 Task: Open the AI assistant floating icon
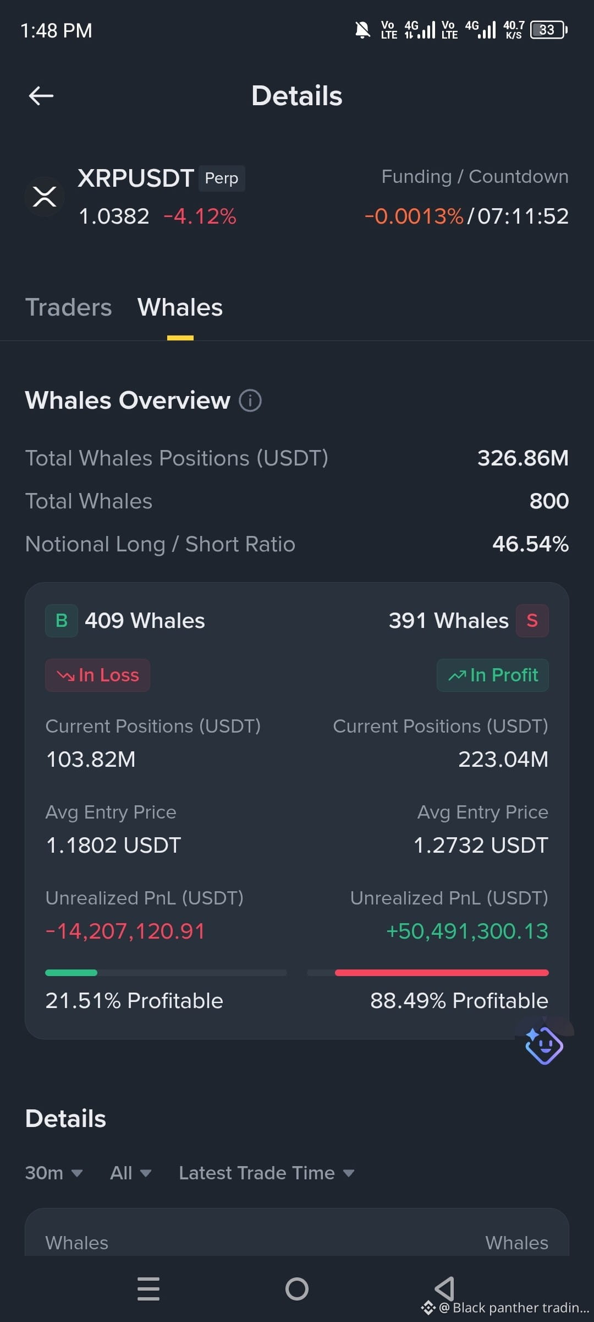[544, 1045]
